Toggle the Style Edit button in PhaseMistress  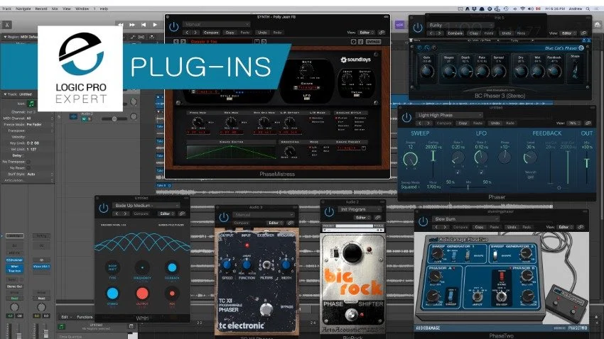230,99
